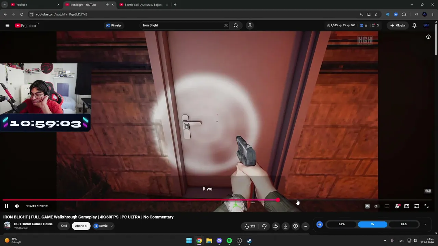The height and width of the screenshot is (246, 438).
Task: Open YouTube notifications bell
Action: point(414,26)
